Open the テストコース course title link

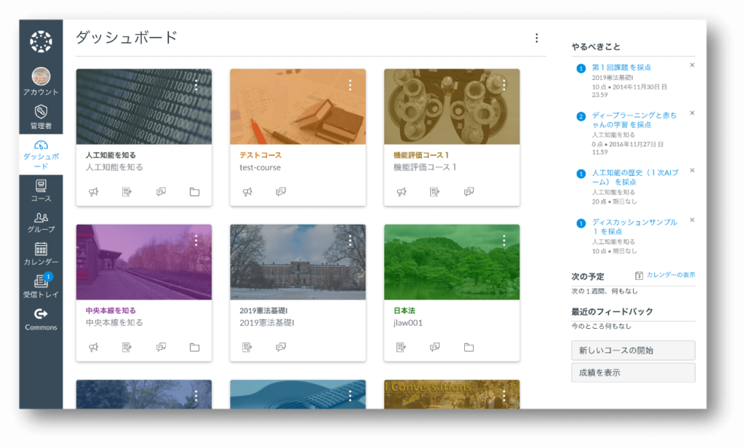(x=260, y=155)
